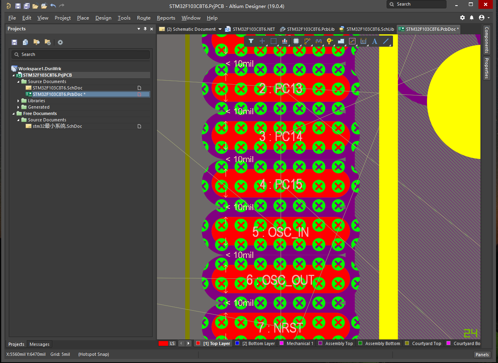498x363 pixels.
Task: Close the Projects panel
Action: (151, 29)
